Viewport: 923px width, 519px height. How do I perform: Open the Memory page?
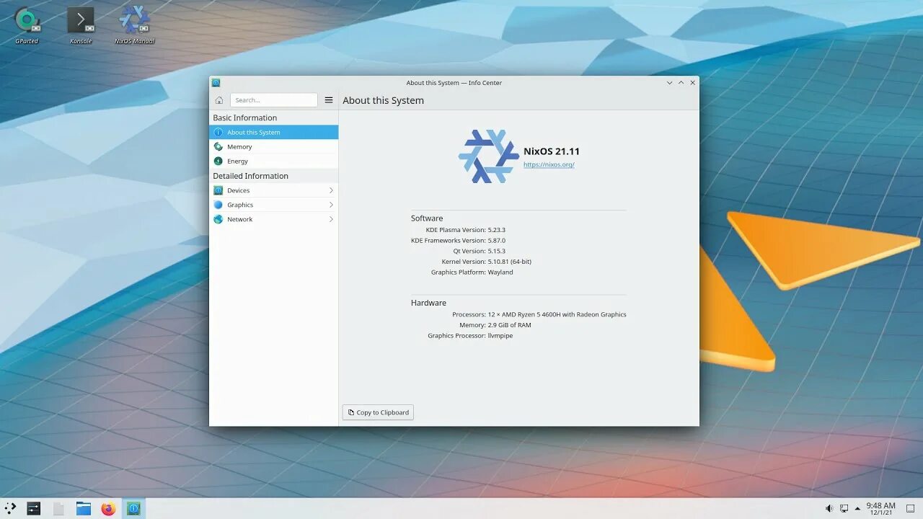coord(273,146)
